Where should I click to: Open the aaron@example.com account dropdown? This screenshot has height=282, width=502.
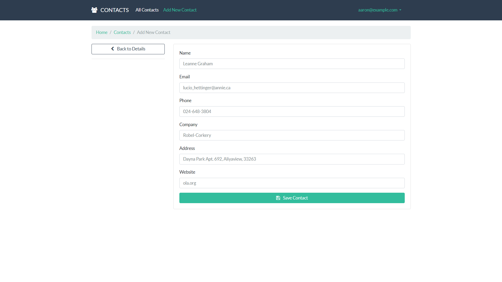378,10
